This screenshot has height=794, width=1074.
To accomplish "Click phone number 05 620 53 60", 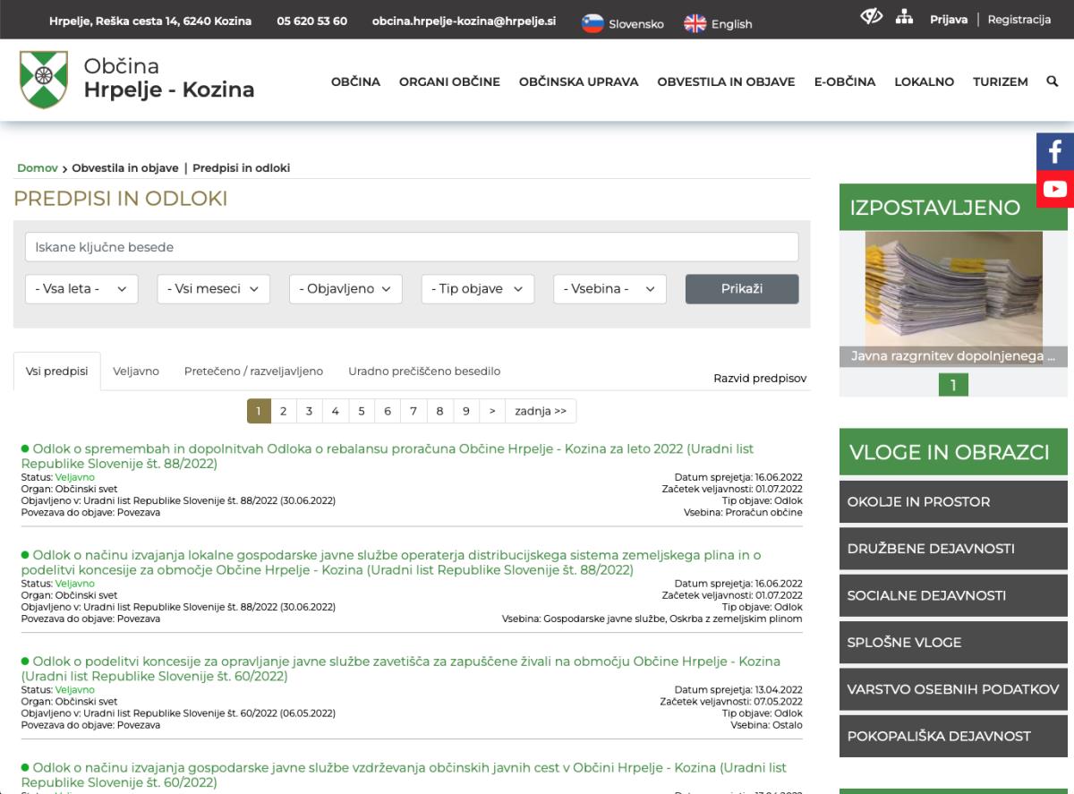I will [312, 21].
